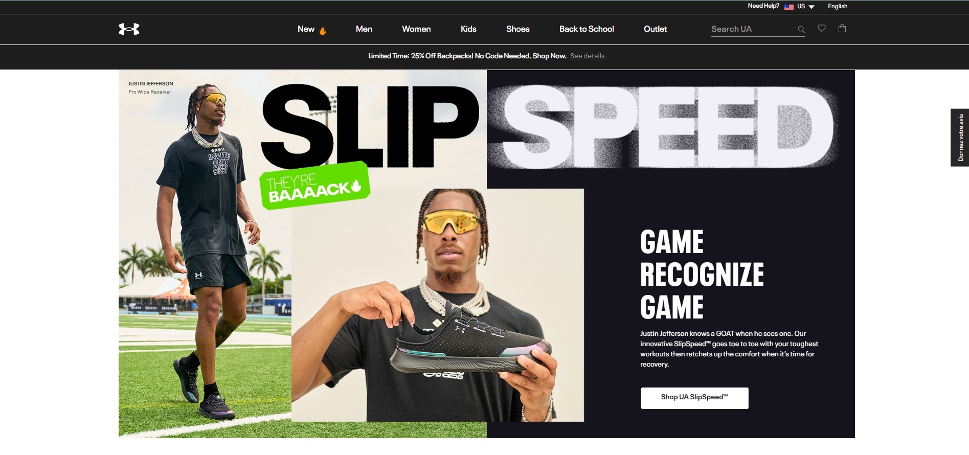Viewport: 969px width, 455px height.
Task: Go to Back to School section
Action: pyautogui.click(x=587, y=29)
